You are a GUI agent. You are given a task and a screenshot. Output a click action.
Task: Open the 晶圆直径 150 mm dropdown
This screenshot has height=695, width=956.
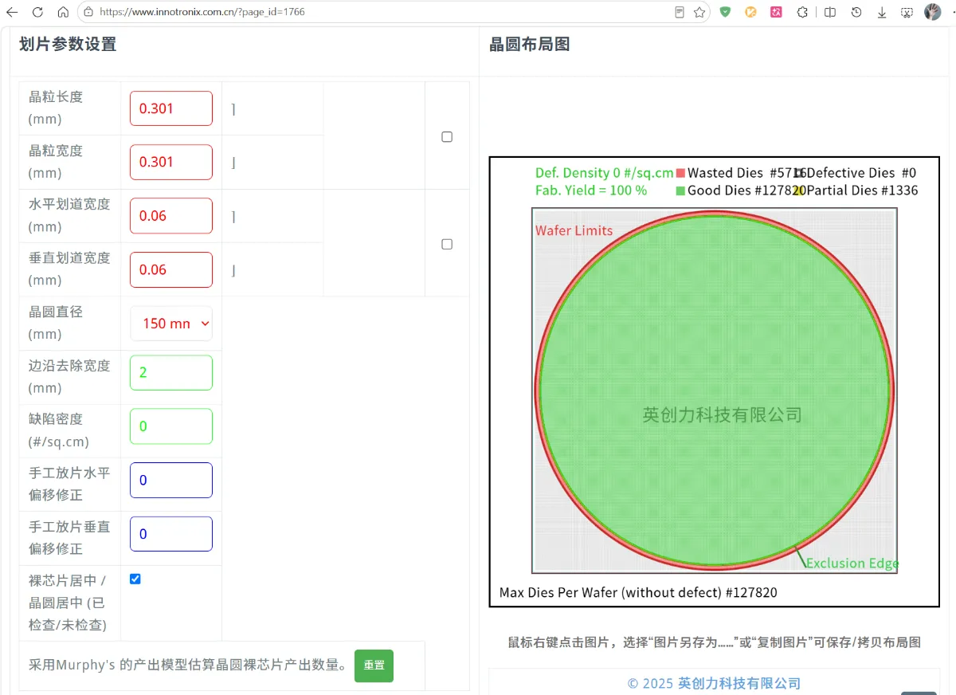click(x=171, y=324)
